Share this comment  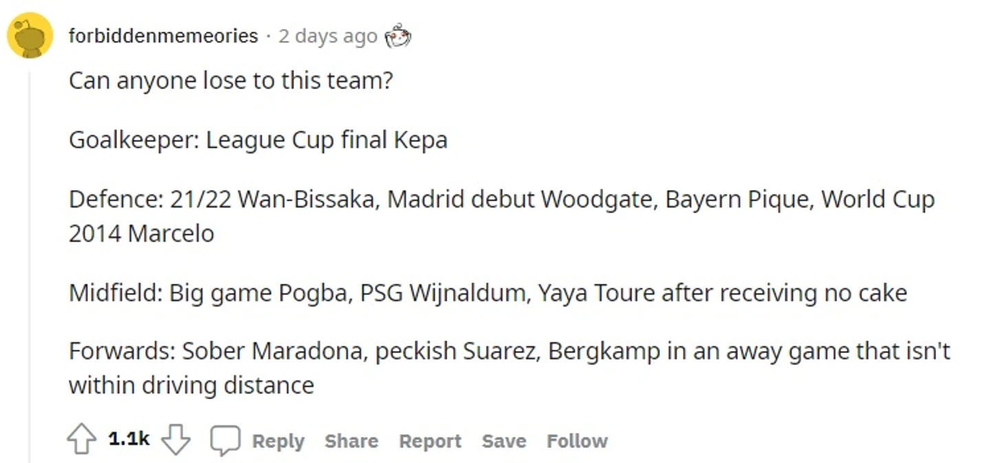(351, 441)
